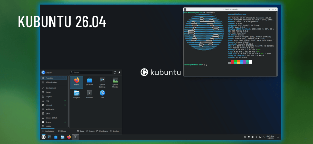This screenshot has width=313, height=144.
Task: Show hidden system tray icons arrow
Action: tap(263, 137)
